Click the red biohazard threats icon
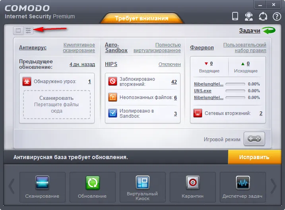 [27, 82]
